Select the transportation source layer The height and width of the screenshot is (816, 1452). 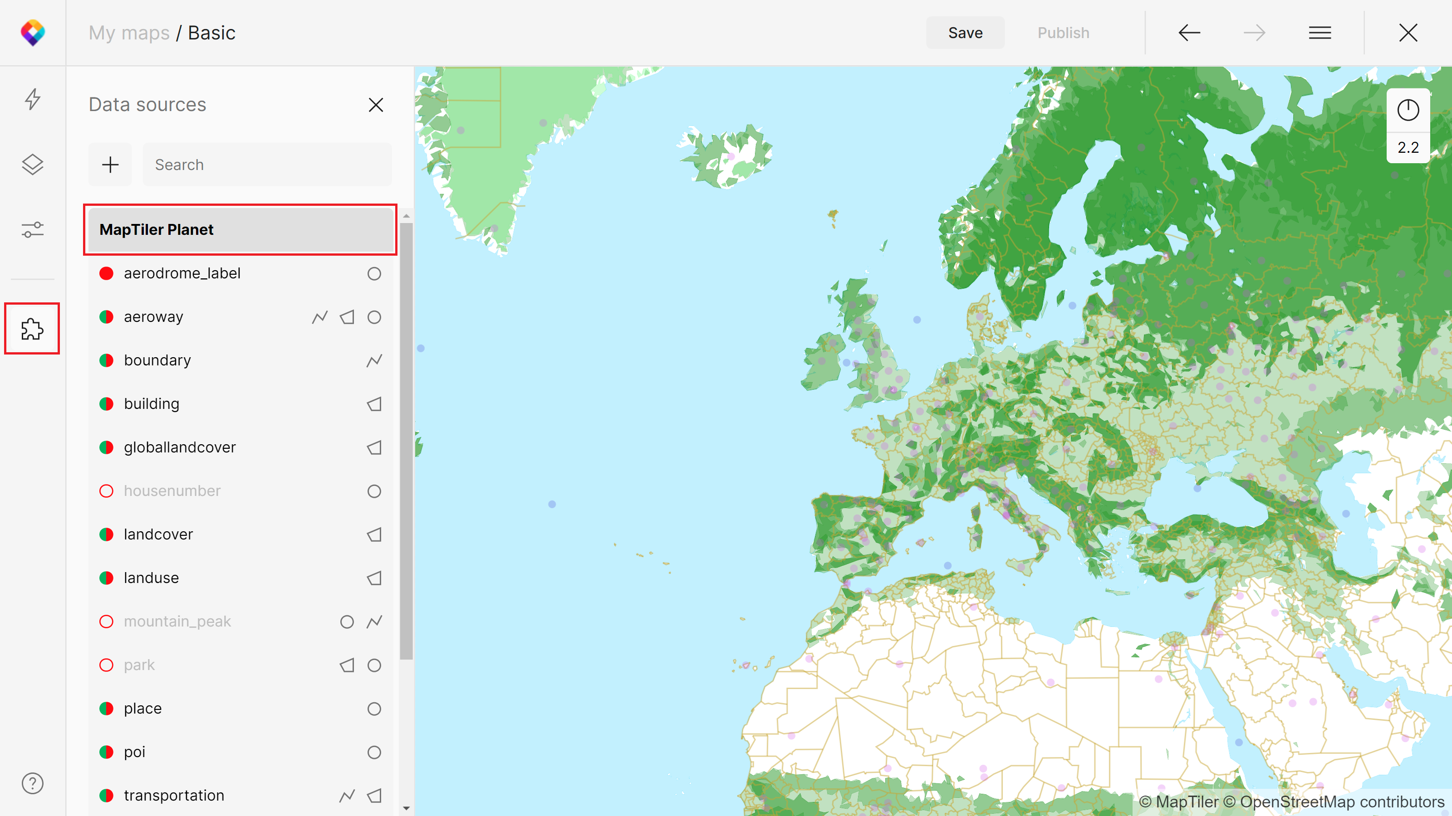tap(174, 795)
